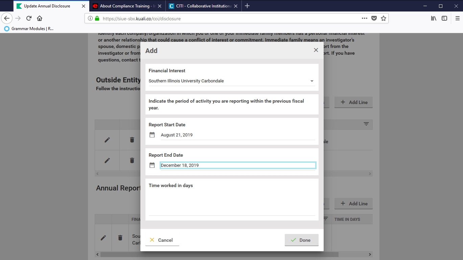Click the Done button
The image size is (463, 260).
click(301, 240)
